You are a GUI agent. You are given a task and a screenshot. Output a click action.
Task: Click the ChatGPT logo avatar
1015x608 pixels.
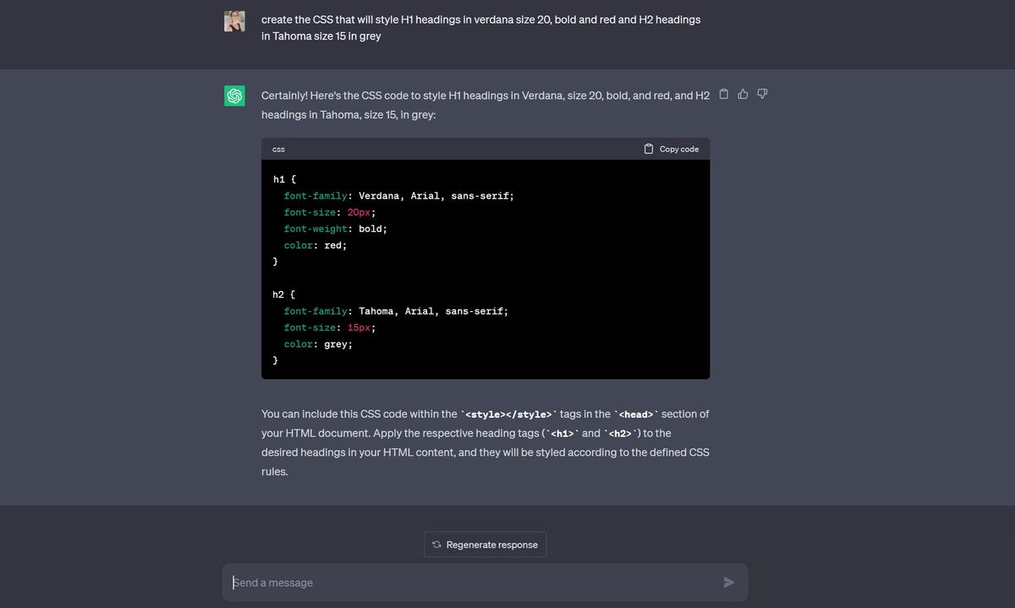point(234,96)
